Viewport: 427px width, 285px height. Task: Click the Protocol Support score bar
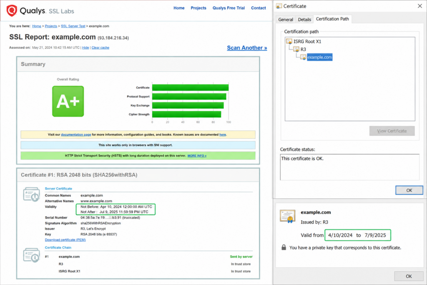pyautogui.click(x=189, y=96)
